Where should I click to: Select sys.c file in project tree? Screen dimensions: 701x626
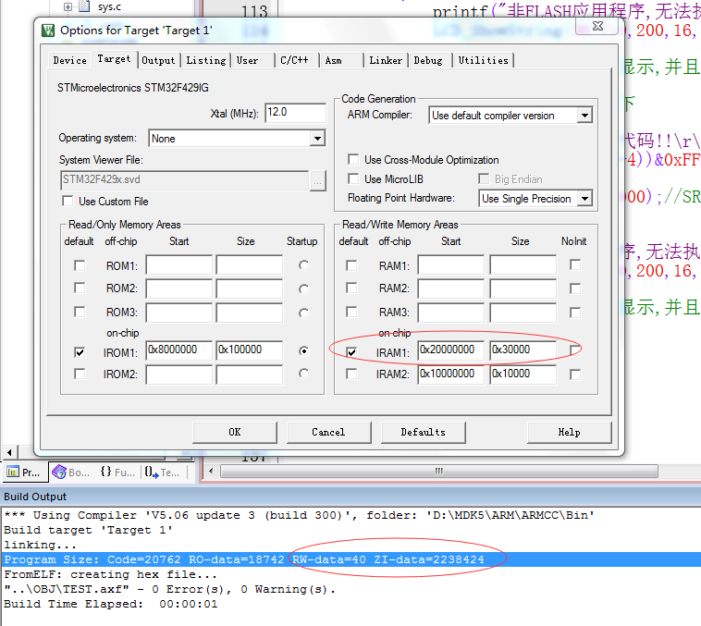109,6
